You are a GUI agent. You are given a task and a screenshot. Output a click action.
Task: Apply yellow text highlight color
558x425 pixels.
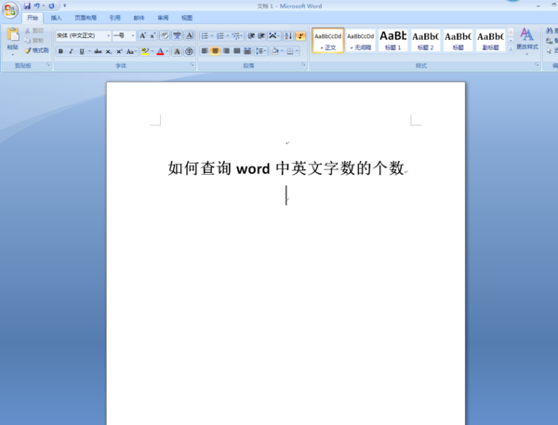tap(145, 51)
